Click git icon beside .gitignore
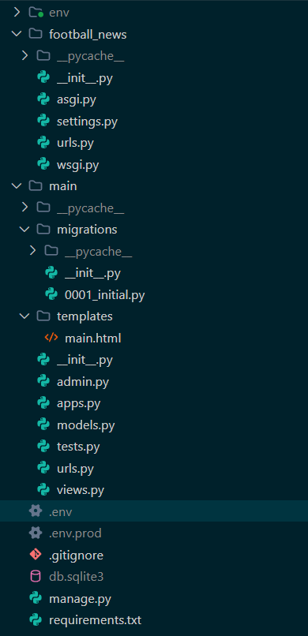Image resolution: width=308 pixels, height=636 pixels. pos(36,555)
